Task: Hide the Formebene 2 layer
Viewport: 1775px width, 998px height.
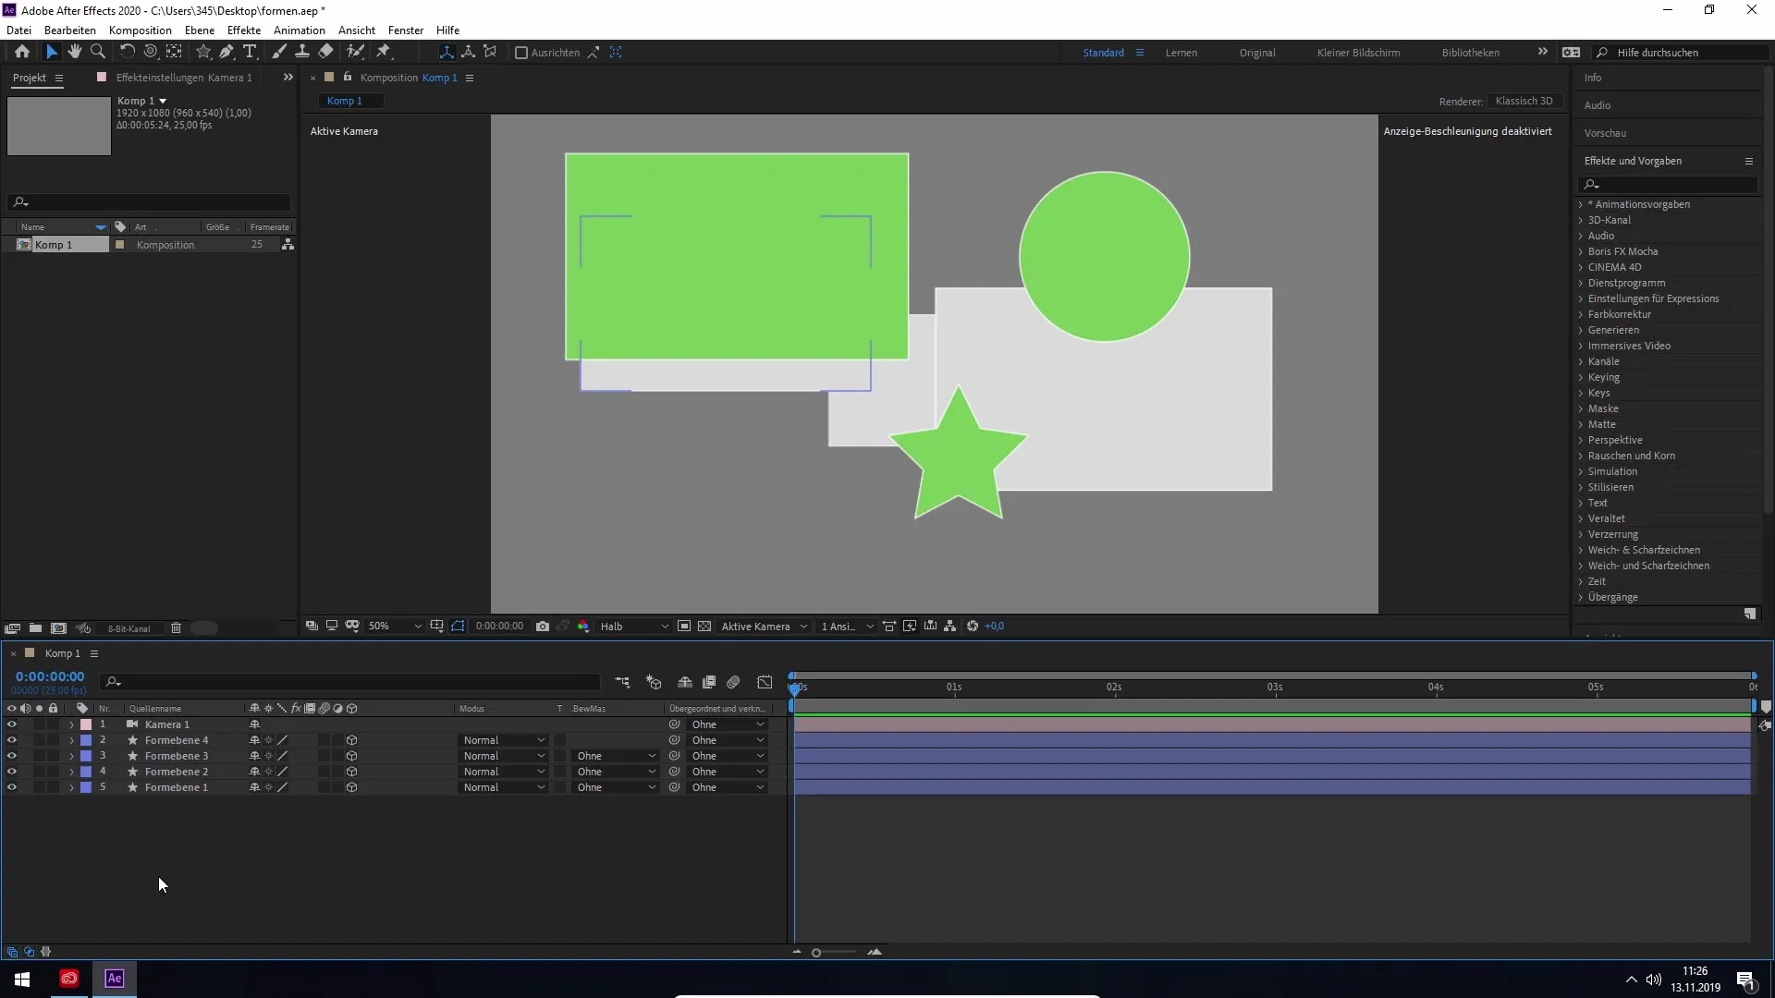Action: [x=12, y=773]
